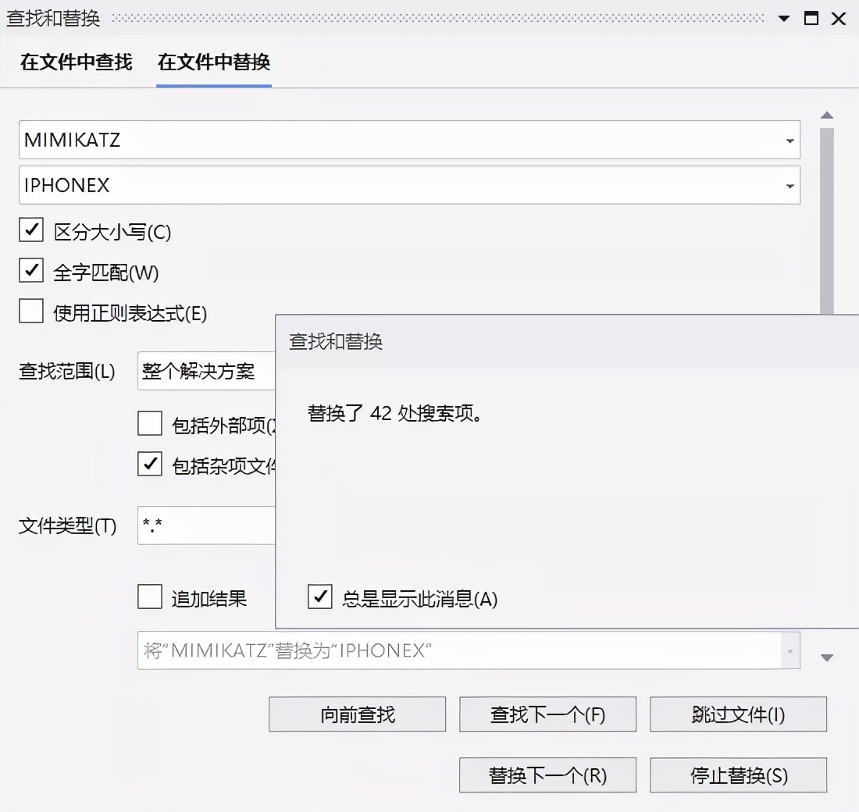Click 查找下一个(F) button

click(x=547, y=714)
